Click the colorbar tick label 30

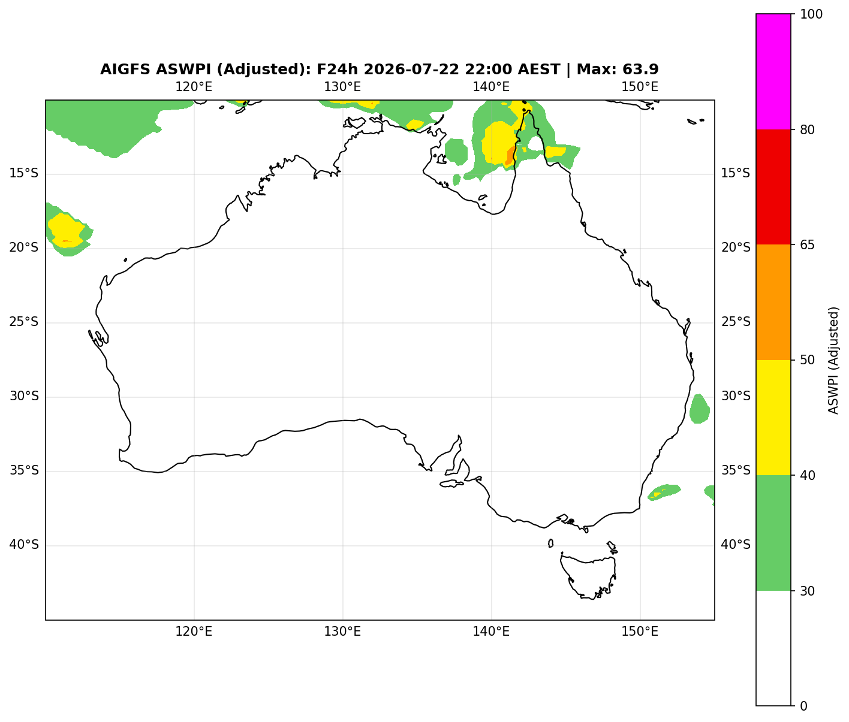click(x=807, y=591)
